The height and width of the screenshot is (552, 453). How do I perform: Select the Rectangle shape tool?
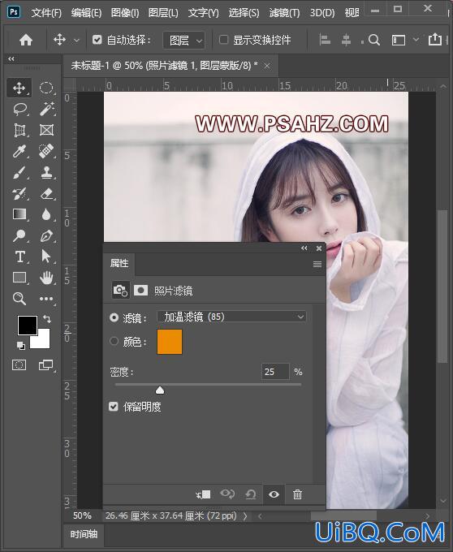(x=19, y=278)
